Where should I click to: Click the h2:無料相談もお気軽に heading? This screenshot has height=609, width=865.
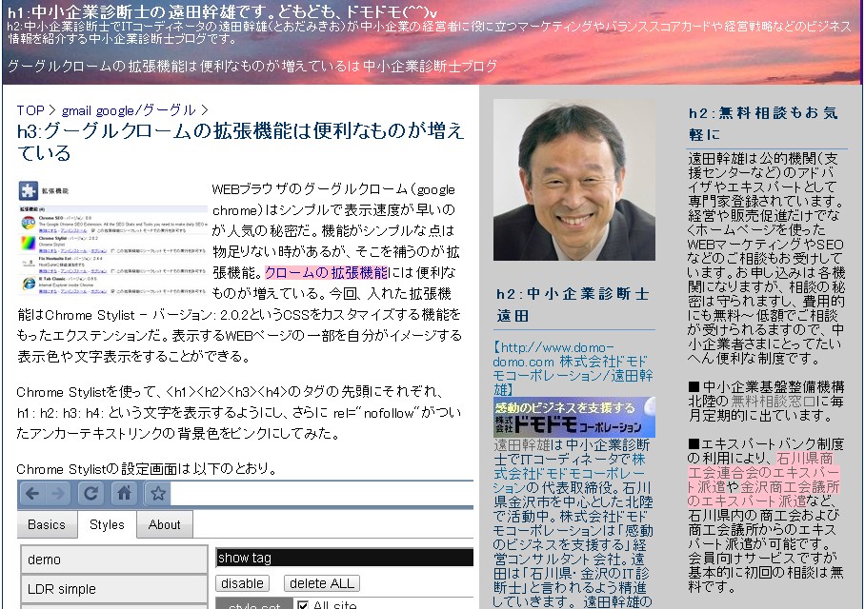763,124
